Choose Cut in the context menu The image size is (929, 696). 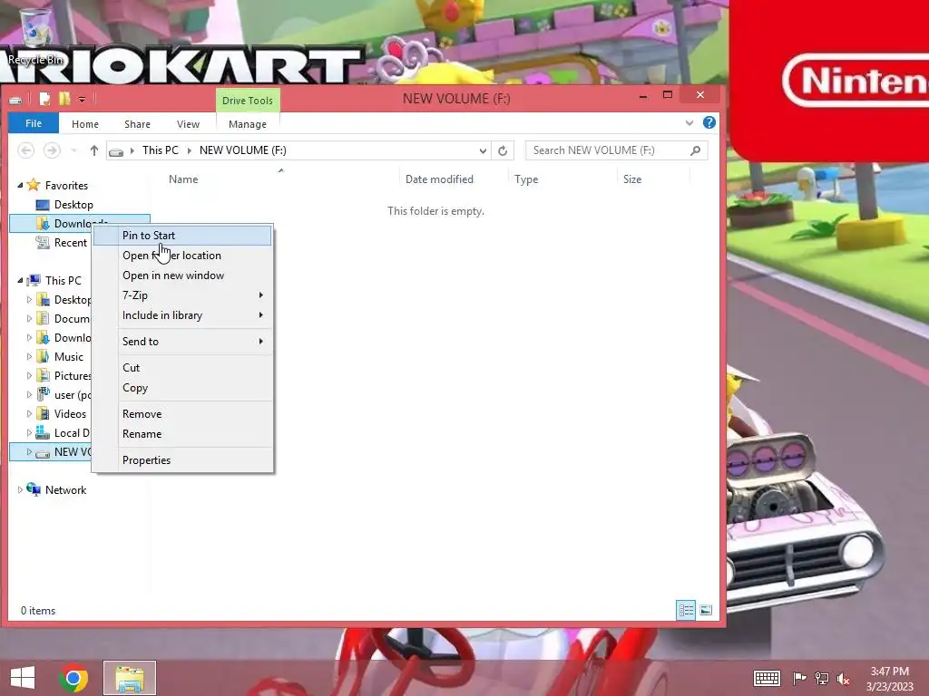pyautogui.click(x=182, y=368)
